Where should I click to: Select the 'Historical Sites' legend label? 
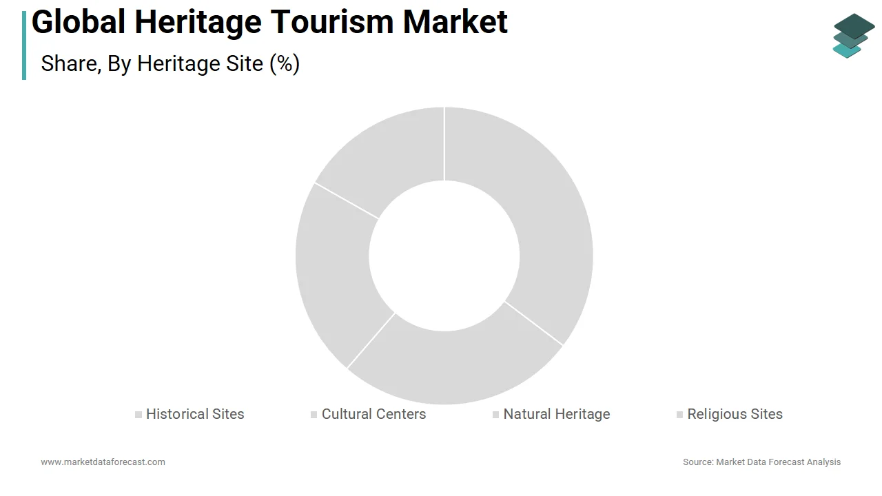pos(195,414)
